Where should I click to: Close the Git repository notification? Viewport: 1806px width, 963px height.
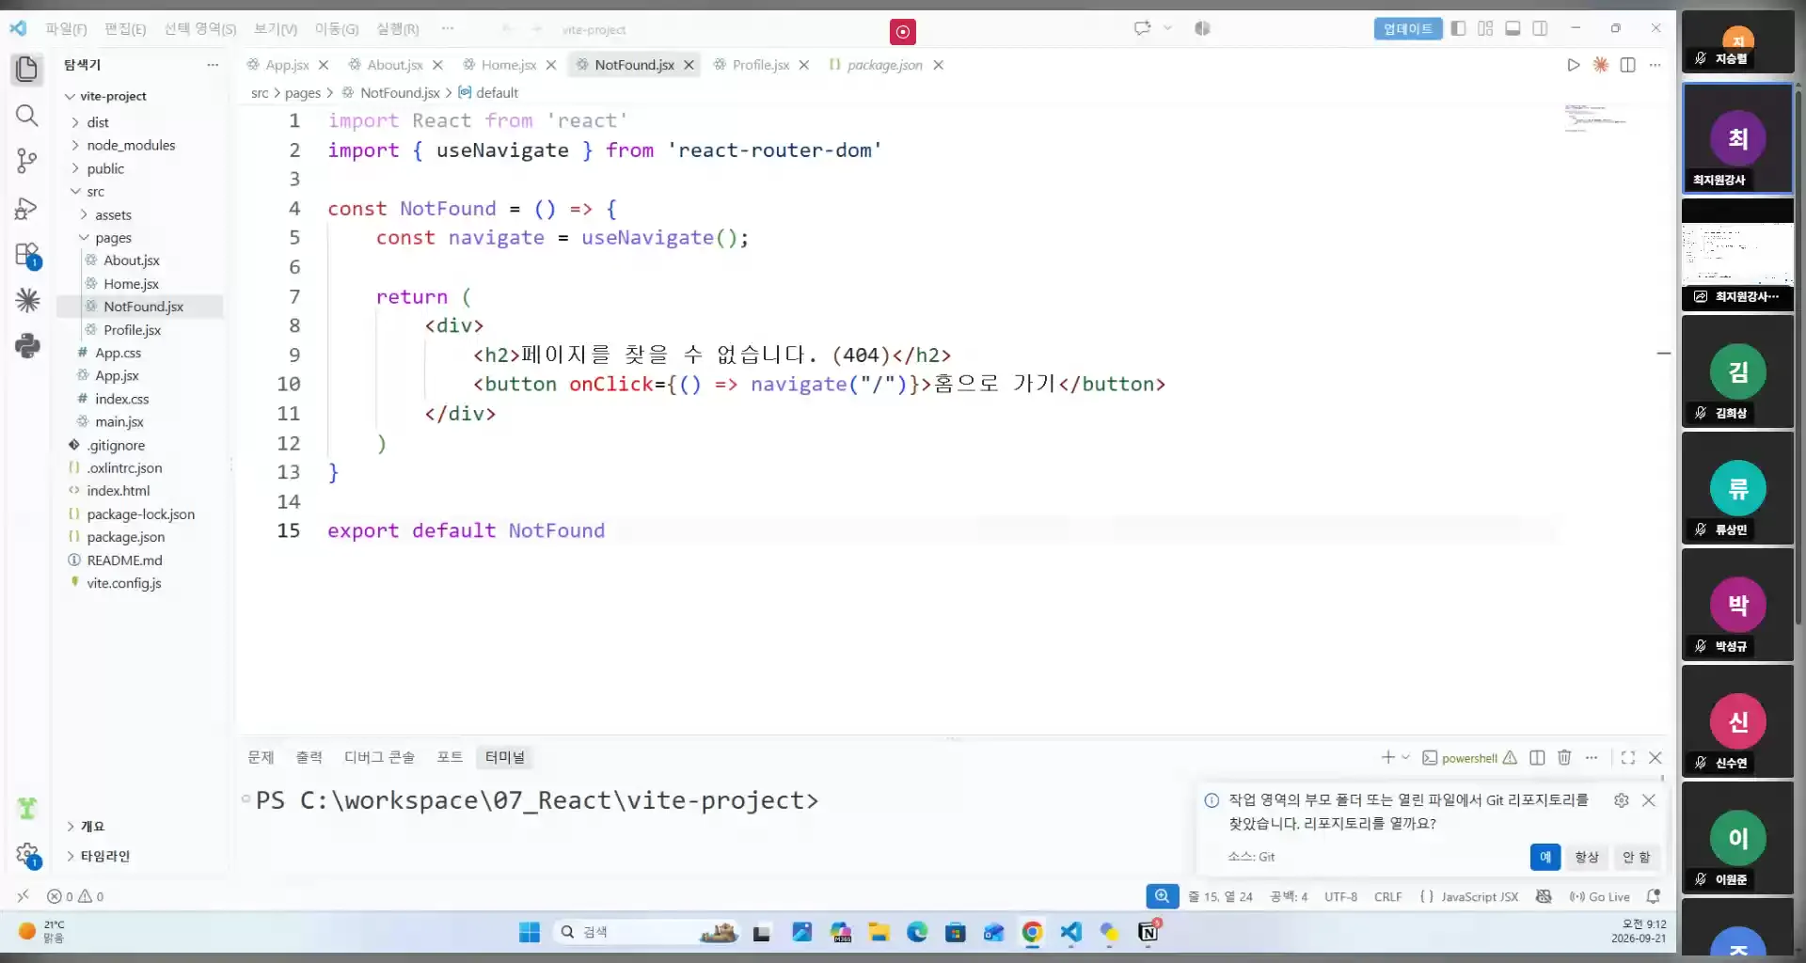(x=1649, y=800)
